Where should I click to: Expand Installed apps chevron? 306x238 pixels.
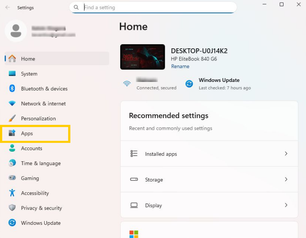286,154
